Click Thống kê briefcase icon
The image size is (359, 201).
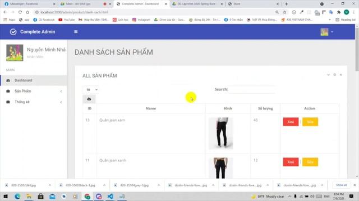(x=8, y=102)
